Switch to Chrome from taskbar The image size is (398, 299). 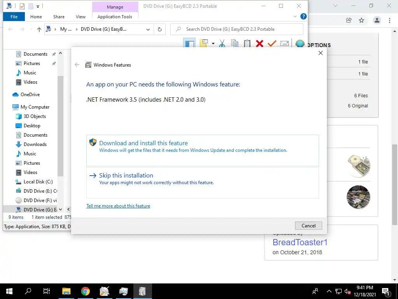pyautogui.click(x=86, y=291)
